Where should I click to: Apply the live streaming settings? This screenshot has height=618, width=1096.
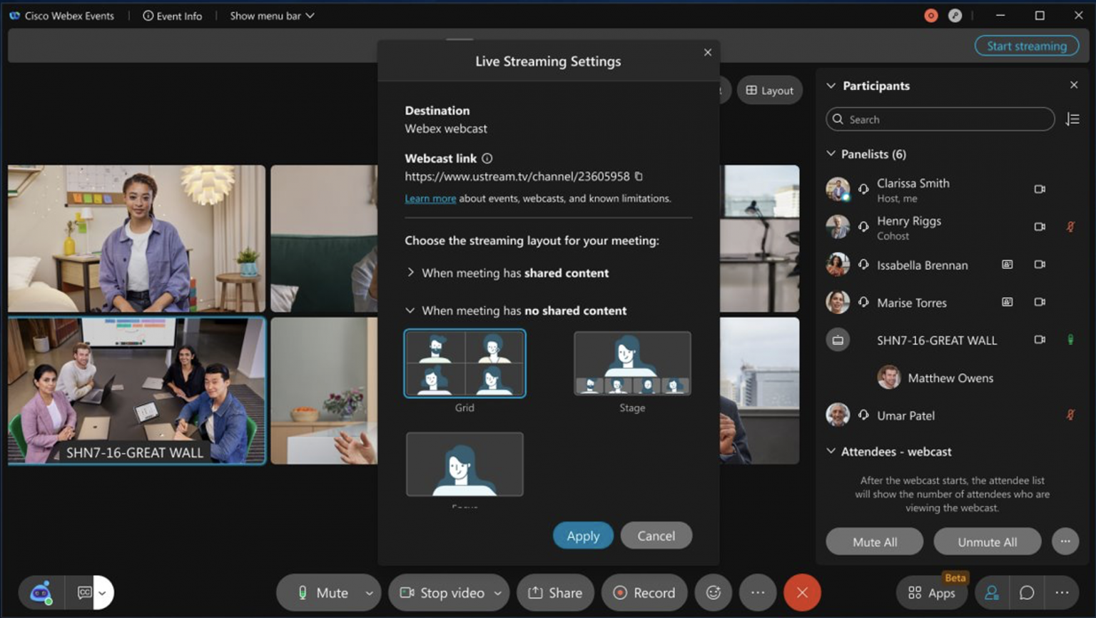(x=582, y=535)
